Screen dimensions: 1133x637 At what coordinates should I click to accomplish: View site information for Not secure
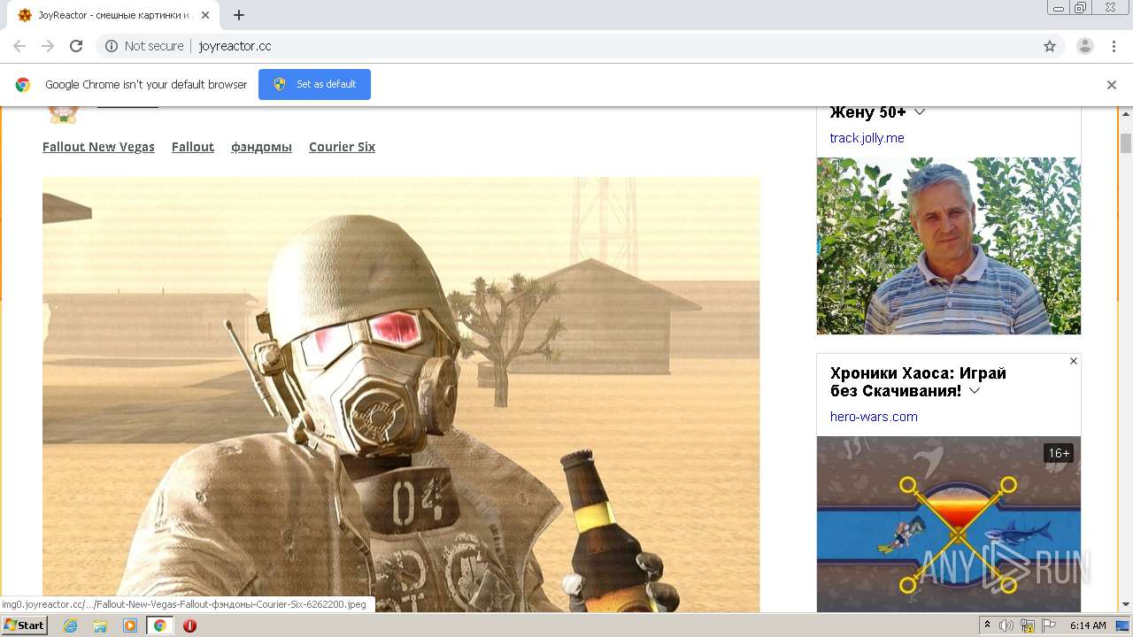144,46
